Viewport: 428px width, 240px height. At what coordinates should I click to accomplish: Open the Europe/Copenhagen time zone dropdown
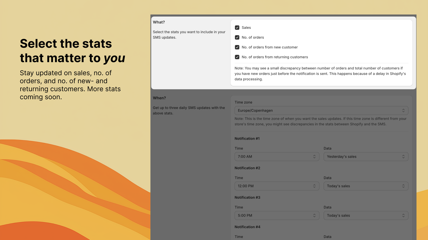tap(321, 110)
